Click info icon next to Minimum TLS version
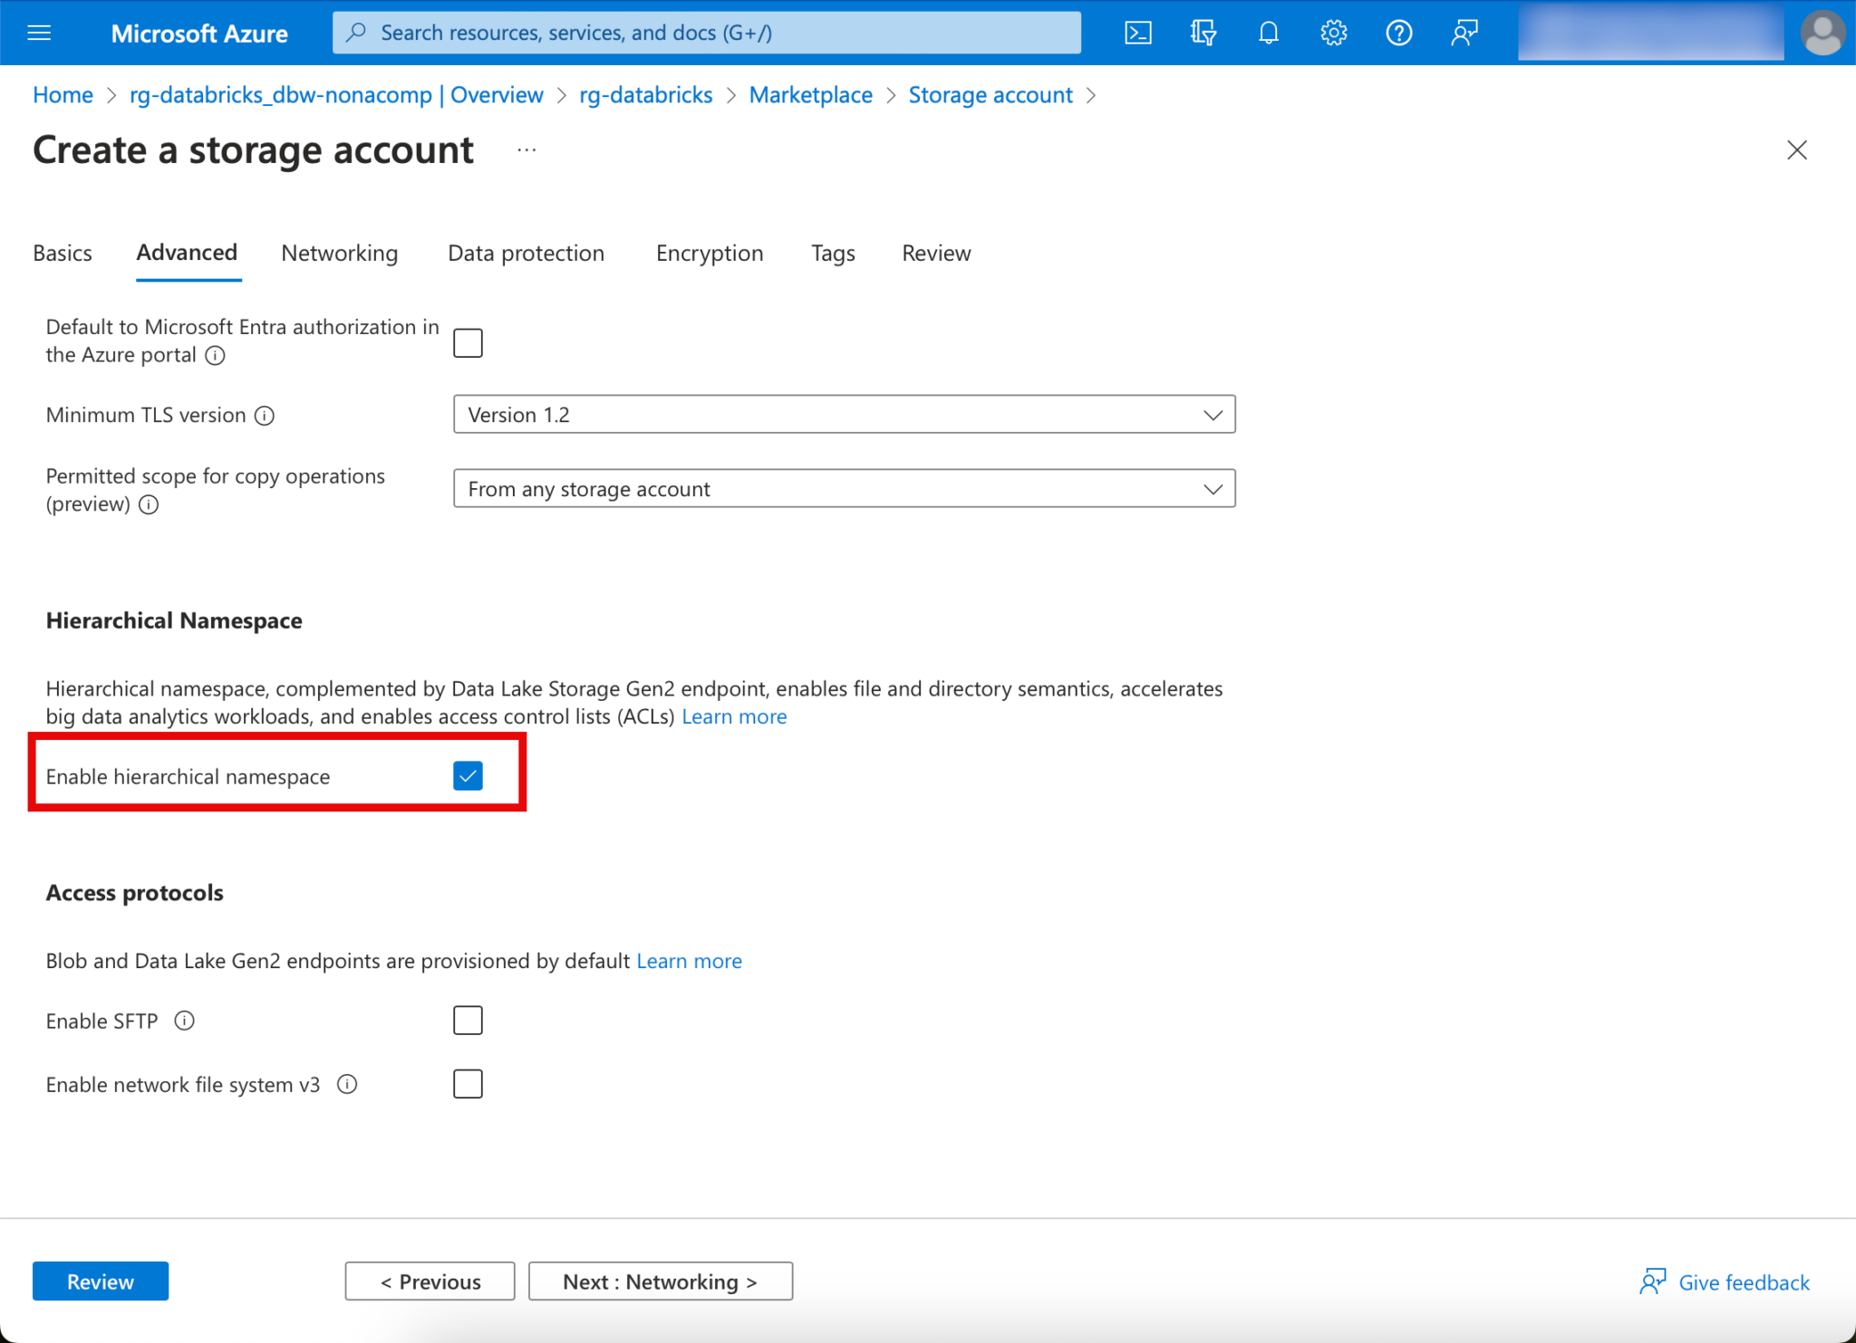1856x1343 pixels. pos(265,416)
